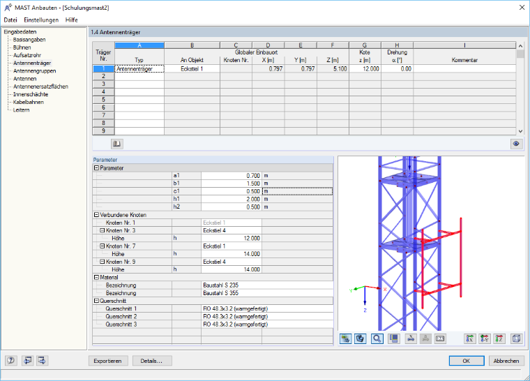
Task: Switch to isometric cube view
Action: [x=516, y=338]
